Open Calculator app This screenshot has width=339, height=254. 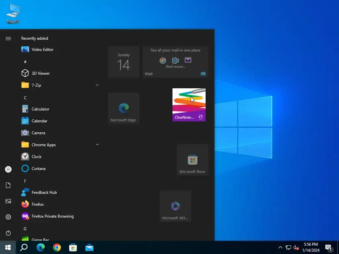(x=60, y=109)
